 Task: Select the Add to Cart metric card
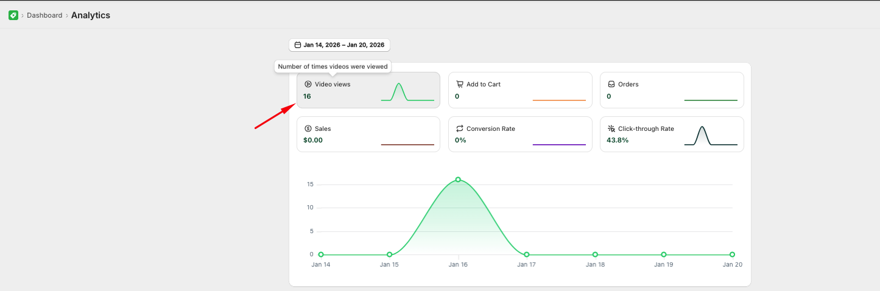[x=520, y=90]
